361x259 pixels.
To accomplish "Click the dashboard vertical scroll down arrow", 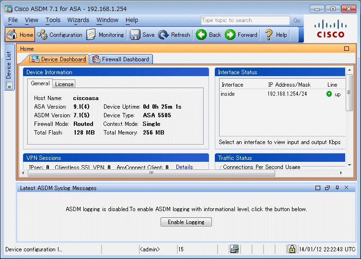I will coord(349,165).
